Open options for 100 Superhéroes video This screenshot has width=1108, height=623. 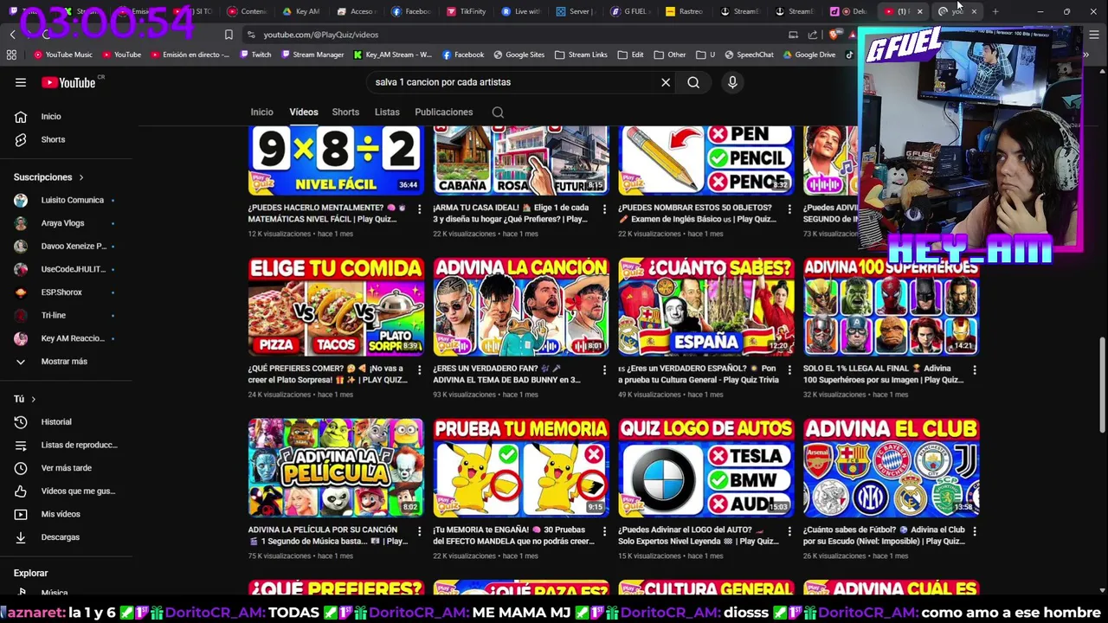[x=975, y=370]
